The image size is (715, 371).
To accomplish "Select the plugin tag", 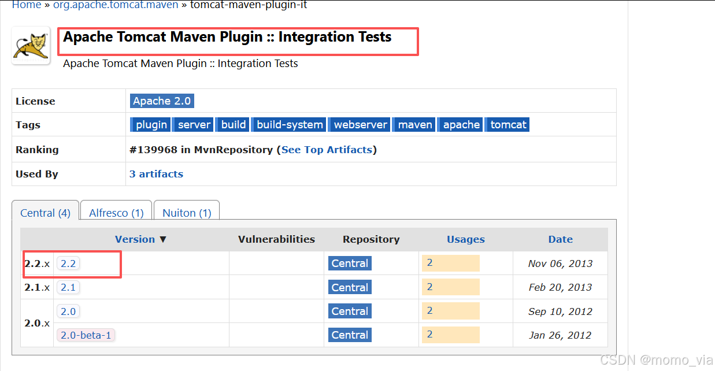I will 151,124.
